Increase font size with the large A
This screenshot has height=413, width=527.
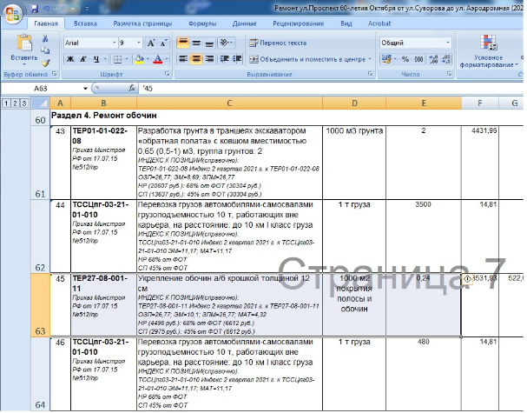point(151,43)
